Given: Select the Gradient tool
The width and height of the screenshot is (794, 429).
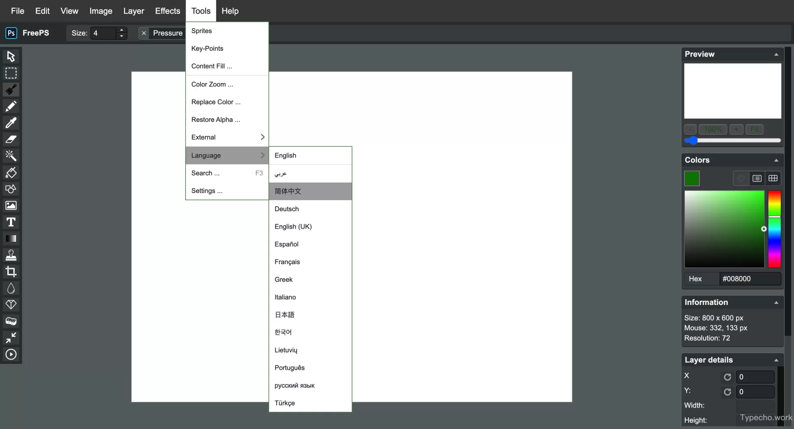Looking at the screenshot, I should pyautogui.click(x=11, y=239).
